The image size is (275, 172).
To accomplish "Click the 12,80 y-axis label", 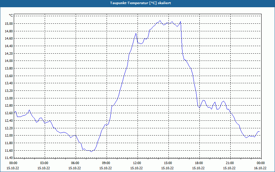I will click(10, 106).
